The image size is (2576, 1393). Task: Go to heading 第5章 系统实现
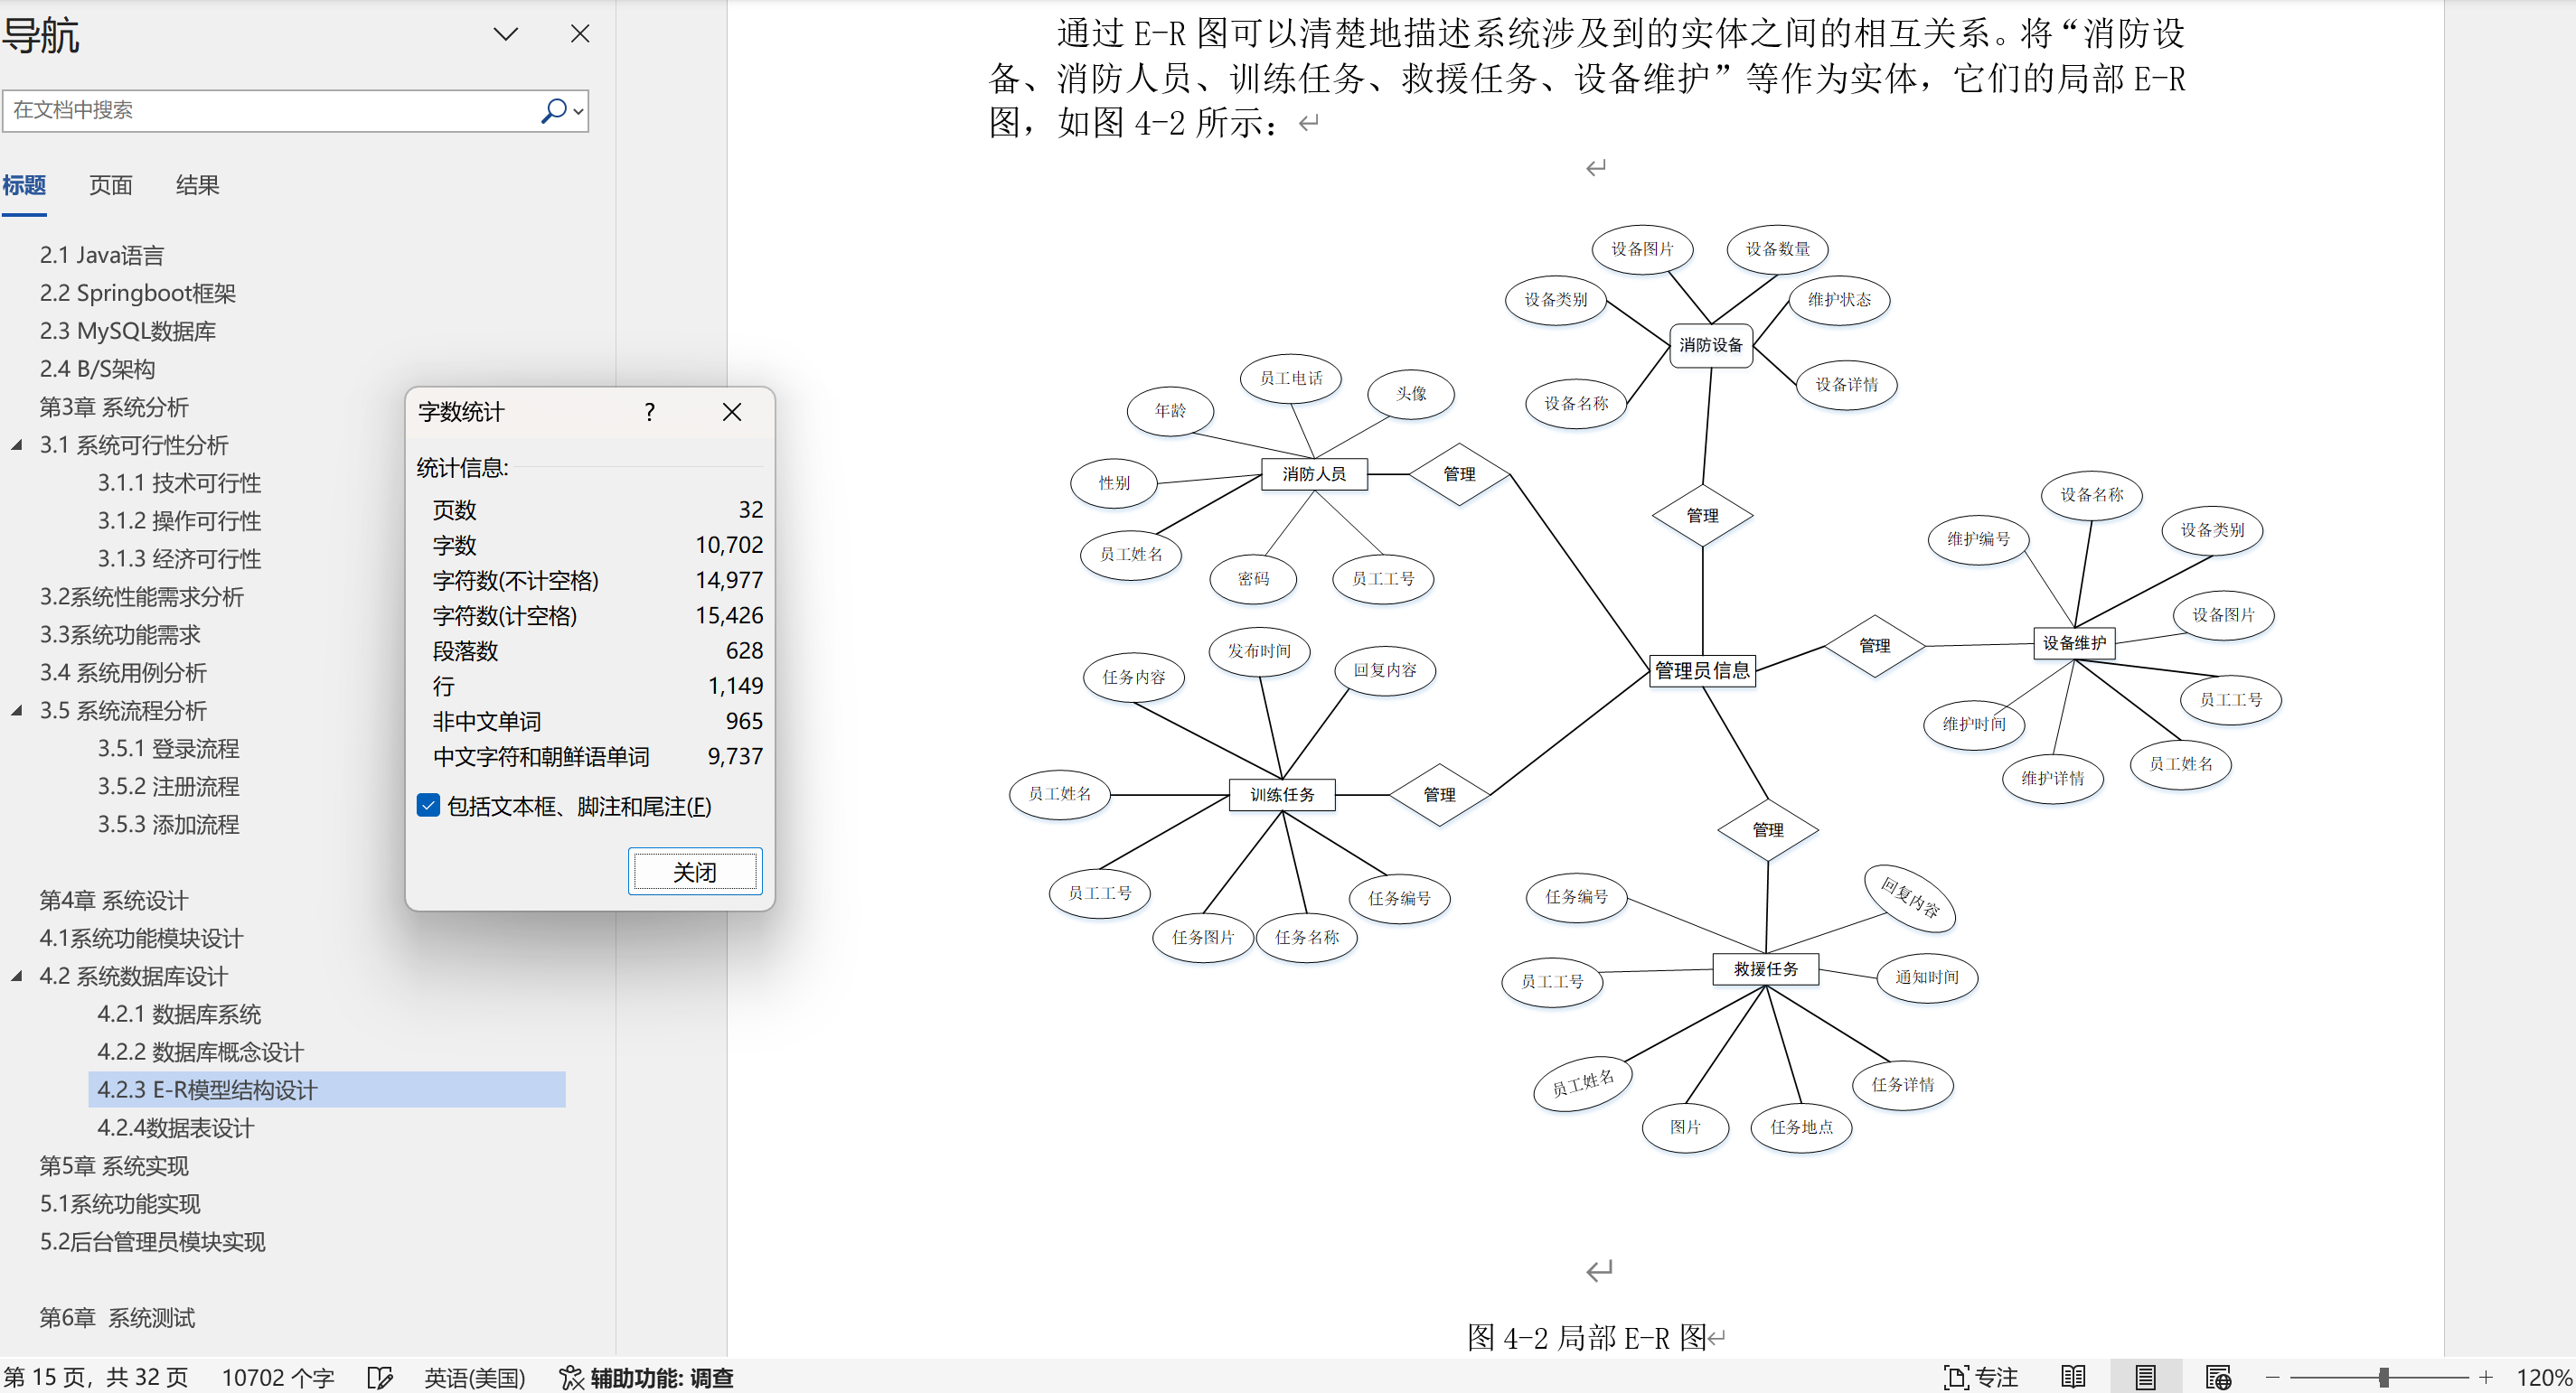click(113, 1166)
